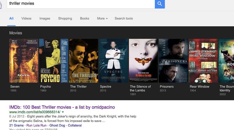Select the All tab
The width and height of the screenshot is (234, 130).
(11, 19)
